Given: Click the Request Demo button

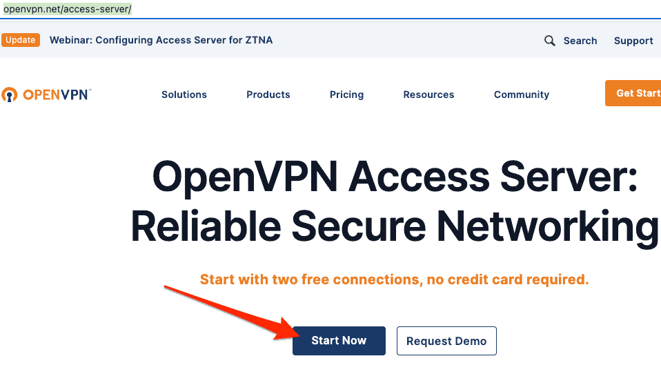Looking at the screenshot, I should click(446, 341).
